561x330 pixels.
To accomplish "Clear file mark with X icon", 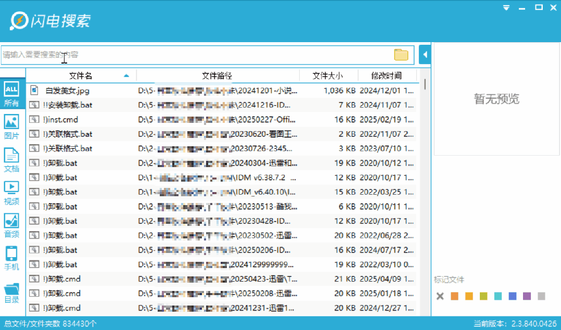I will coord(440,296).
